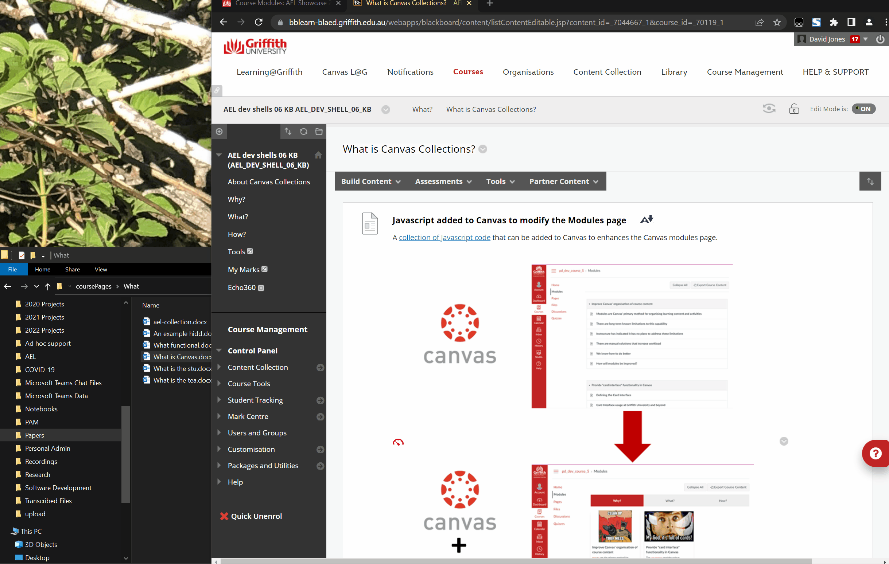This screenshot has height=564, width=889.
Task: Switch to the View tab in File Explorer
Action: 100,269
